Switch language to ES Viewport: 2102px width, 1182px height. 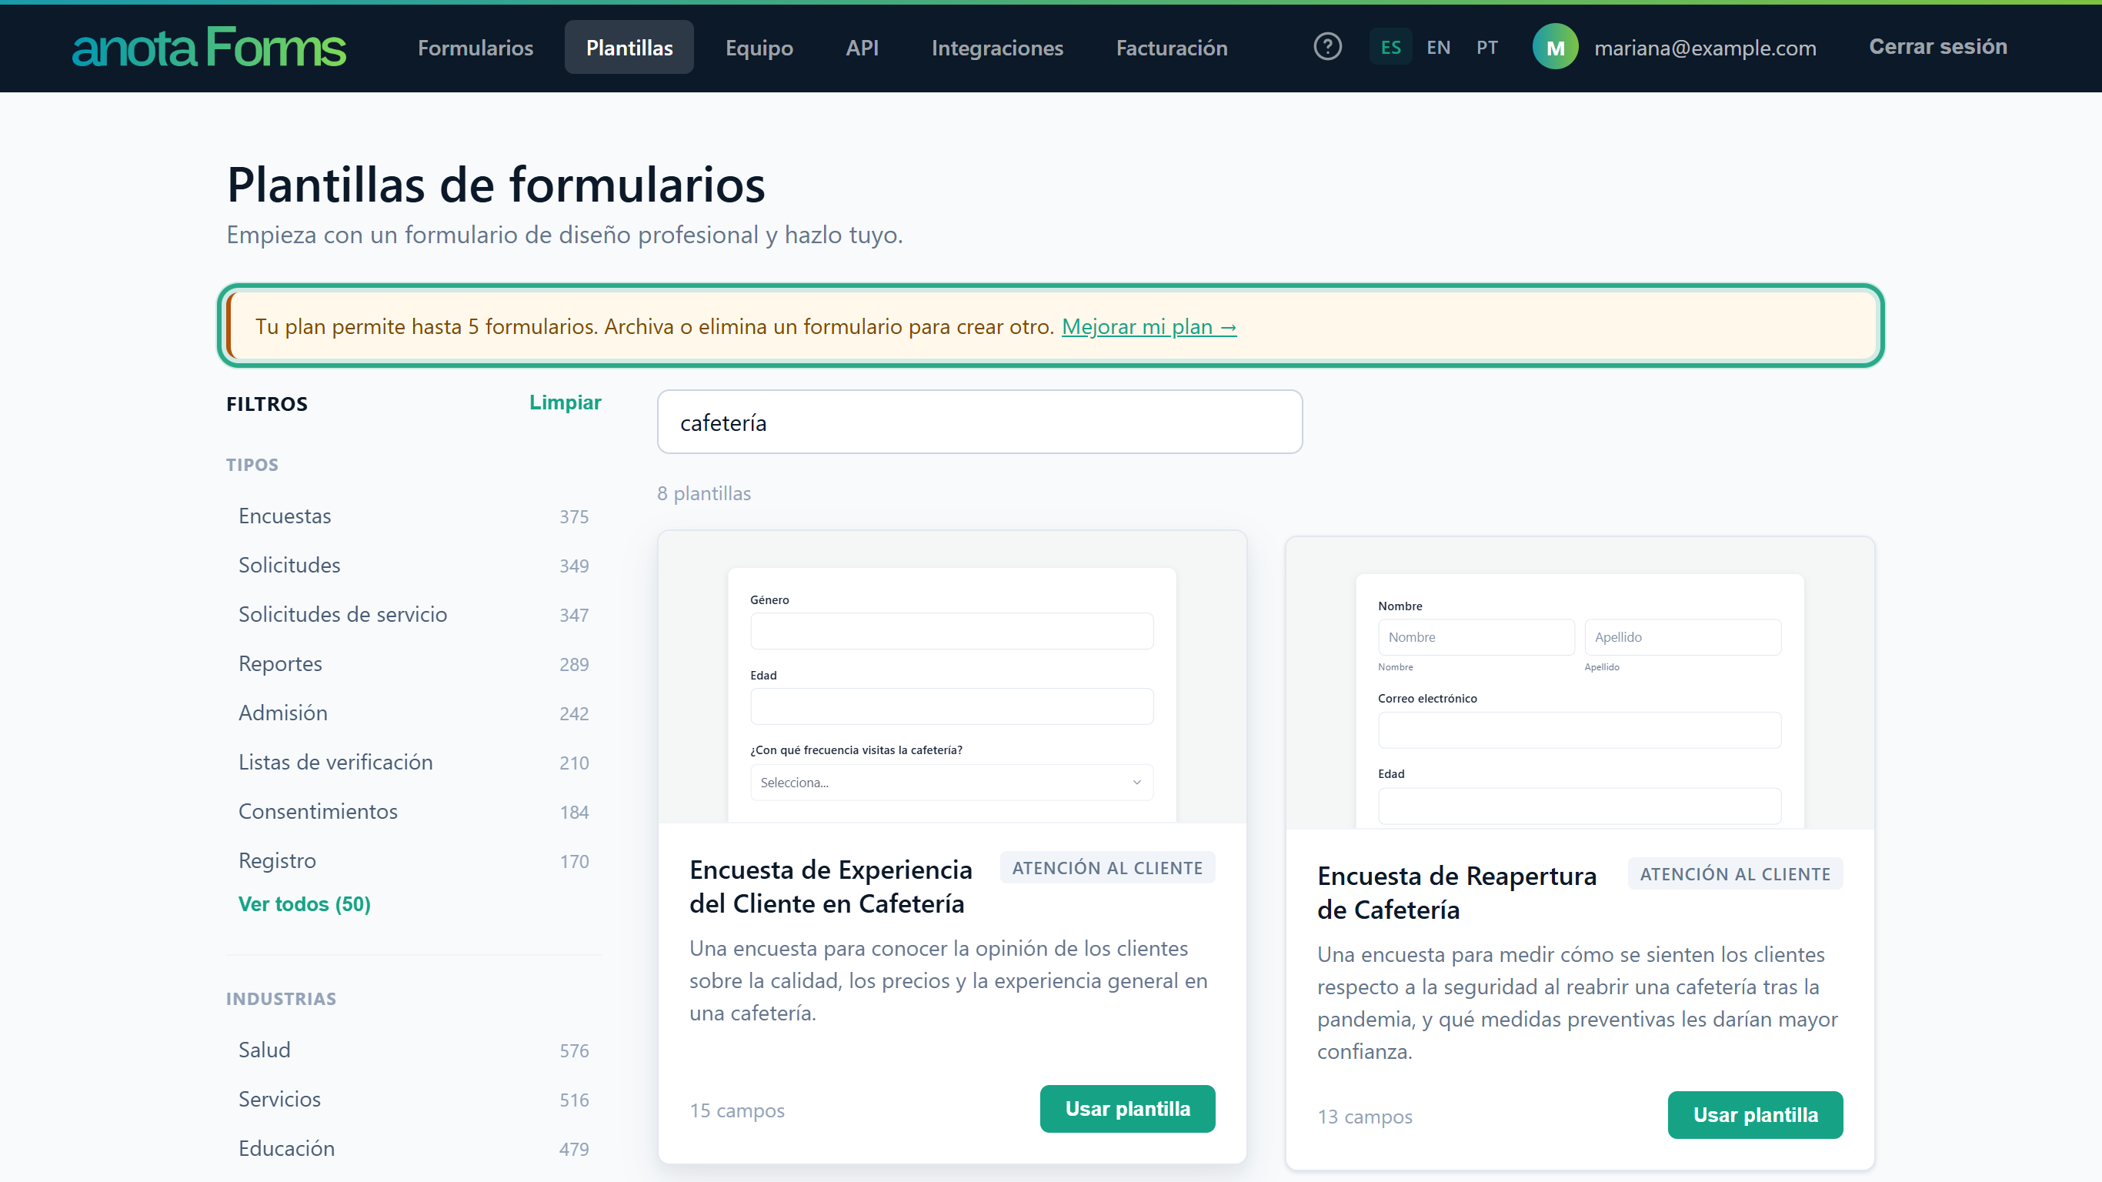point(1390,48)
